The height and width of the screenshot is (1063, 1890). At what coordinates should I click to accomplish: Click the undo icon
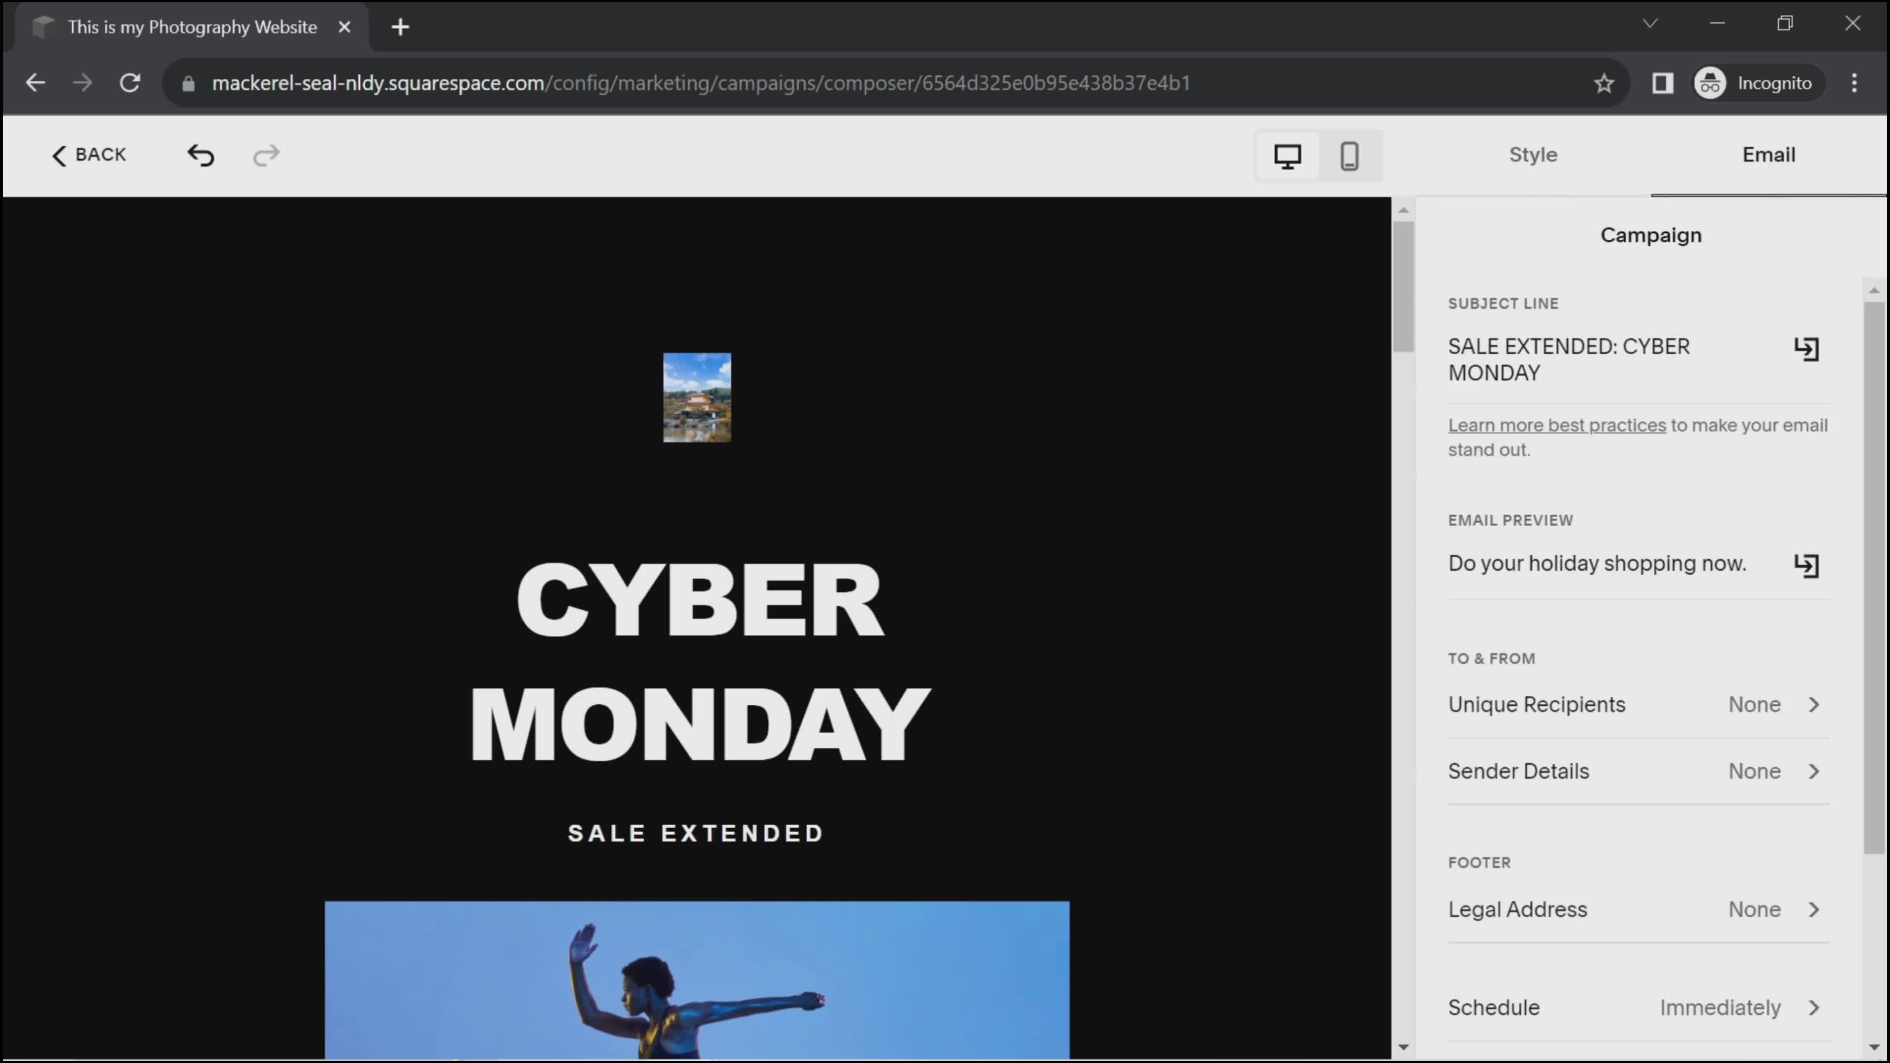tap(201, 155)
